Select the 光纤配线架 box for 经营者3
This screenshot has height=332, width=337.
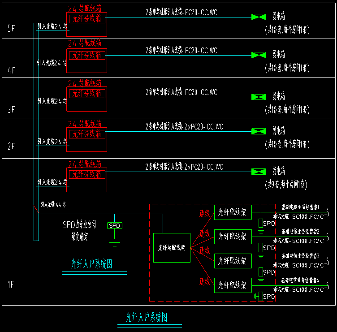[233, 261]
